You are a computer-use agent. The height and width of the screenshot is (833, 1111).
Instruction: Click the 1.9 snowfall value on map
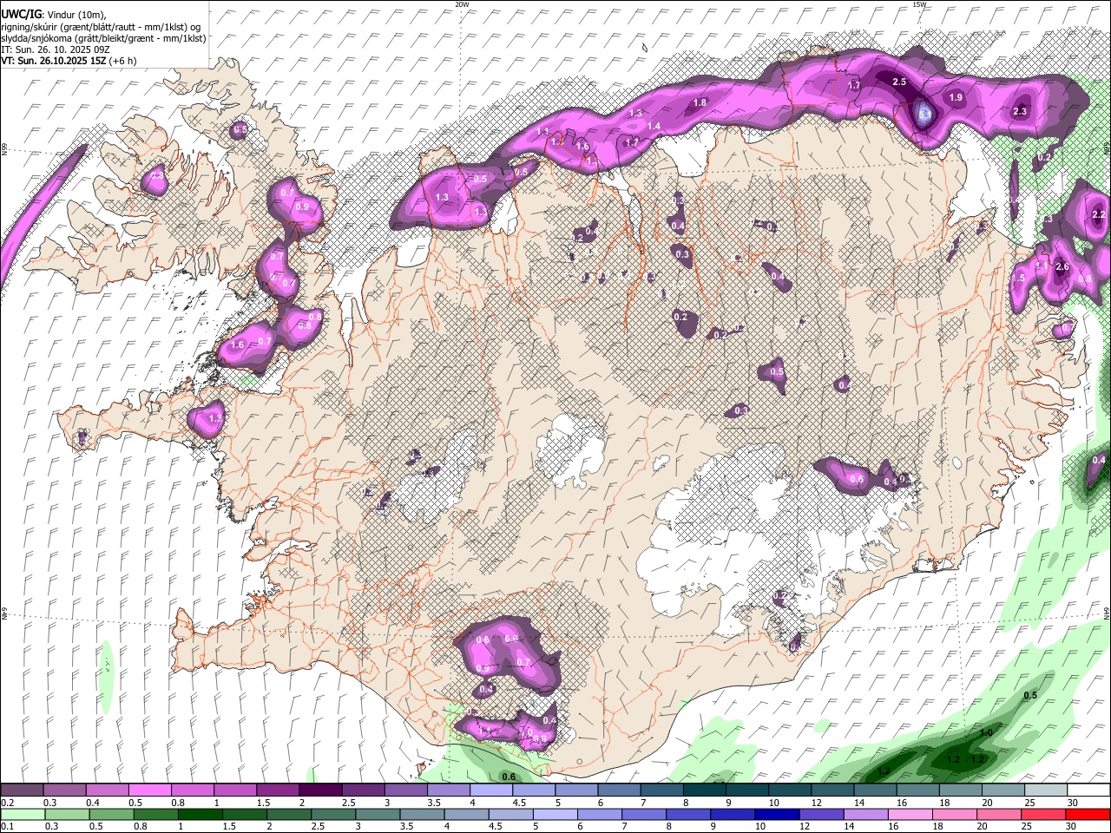(x=956, y=97)
